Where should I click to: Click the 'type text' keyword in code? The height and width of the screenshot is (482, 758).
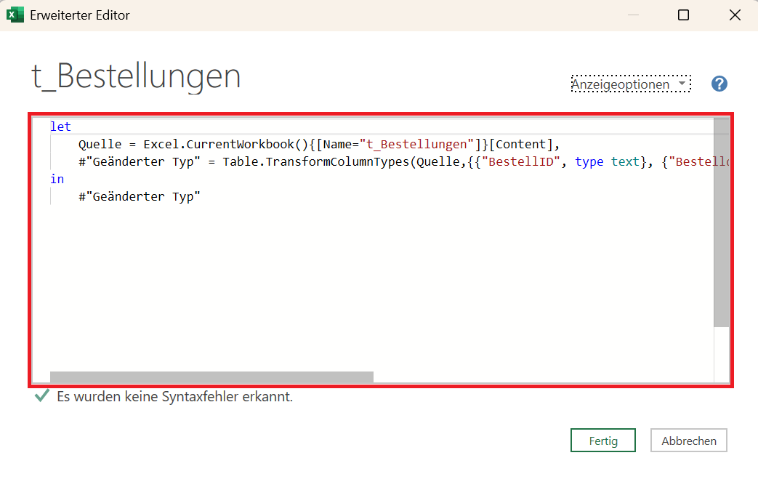(x=606, y=161)
